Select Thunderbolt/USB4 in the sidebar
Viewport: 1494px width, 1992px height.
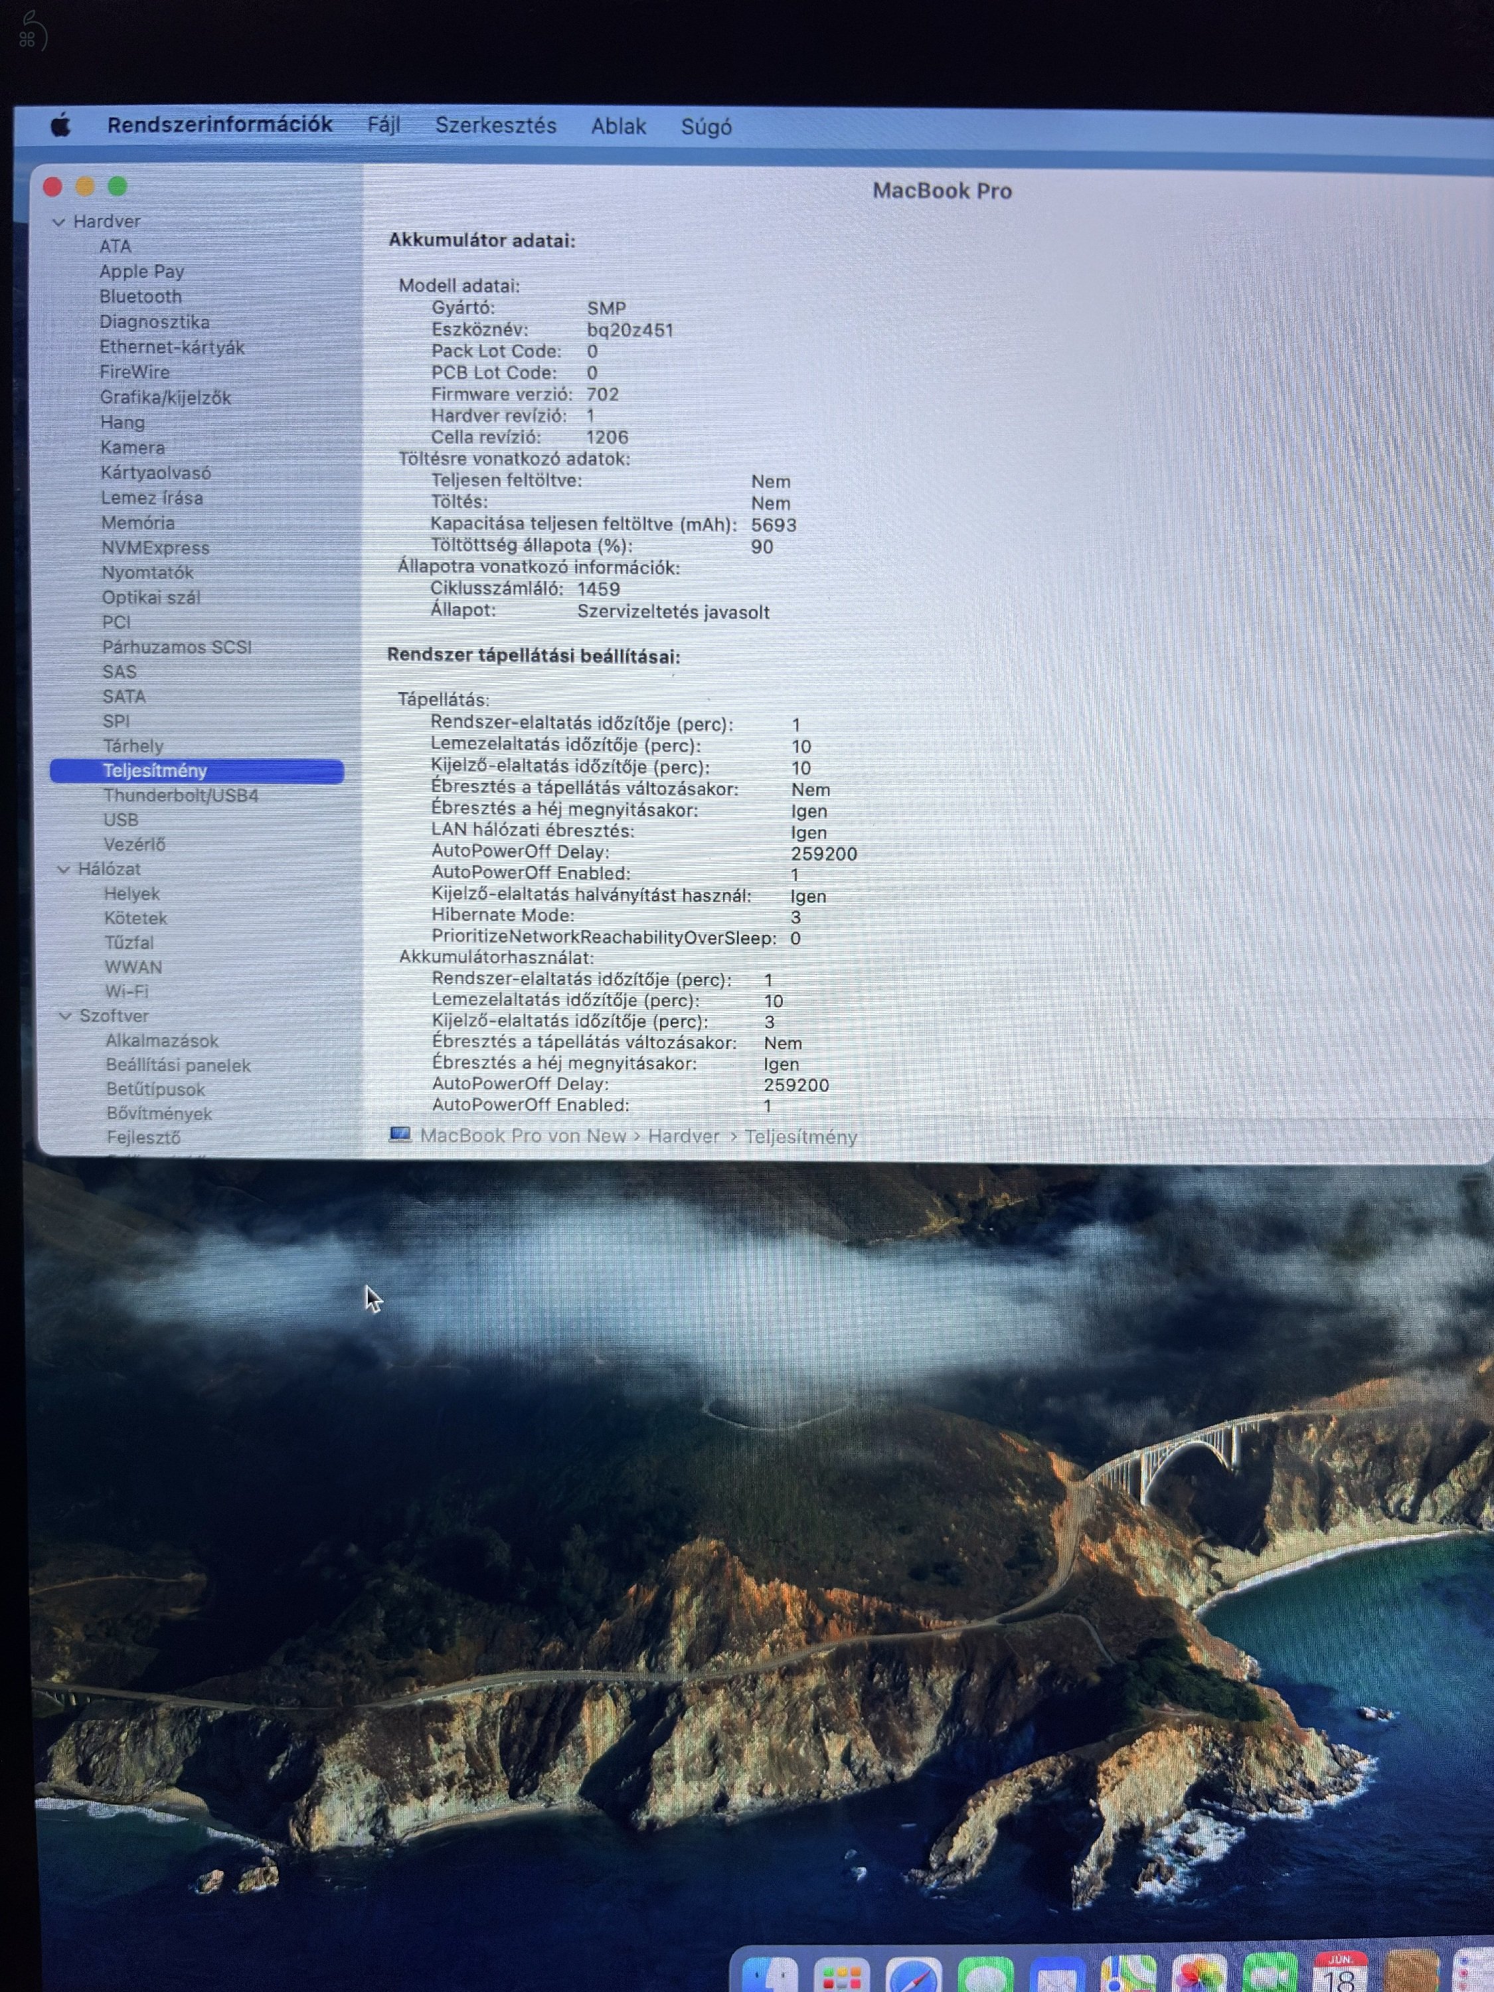coord(180,795)
